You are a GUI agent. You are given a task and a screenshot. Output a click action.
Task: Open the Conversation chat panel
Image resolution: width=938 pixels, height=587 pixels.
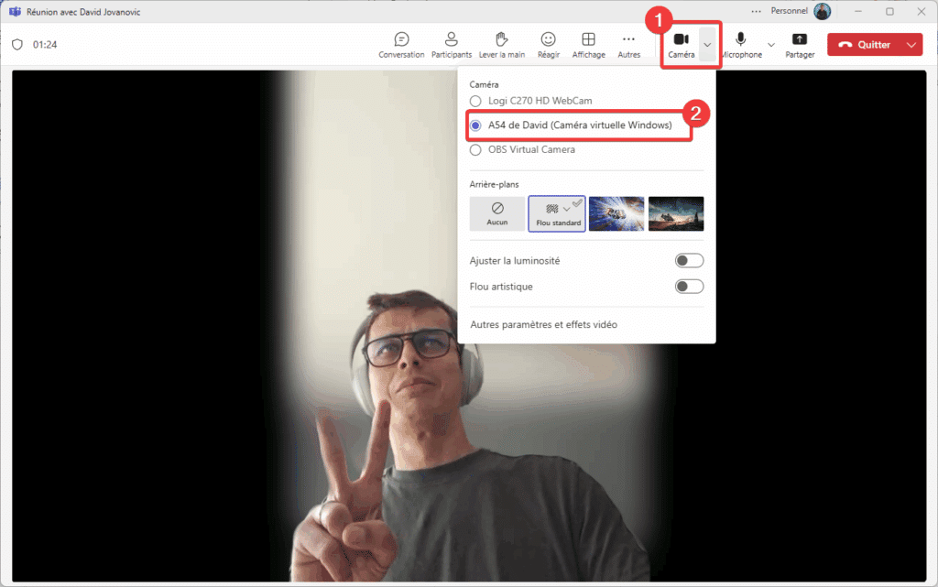[x=401, y=45]
